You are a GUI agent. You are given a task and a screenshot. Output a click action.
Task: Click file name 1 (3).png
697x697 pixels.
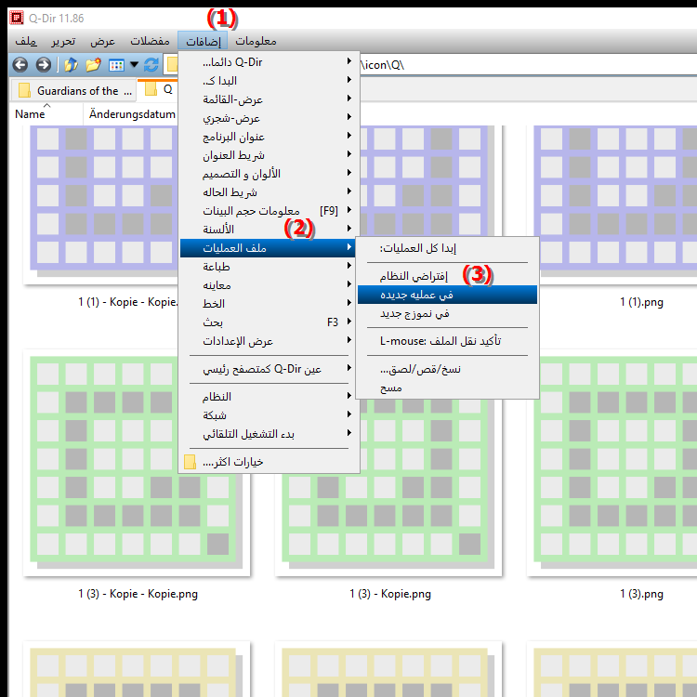641,594
